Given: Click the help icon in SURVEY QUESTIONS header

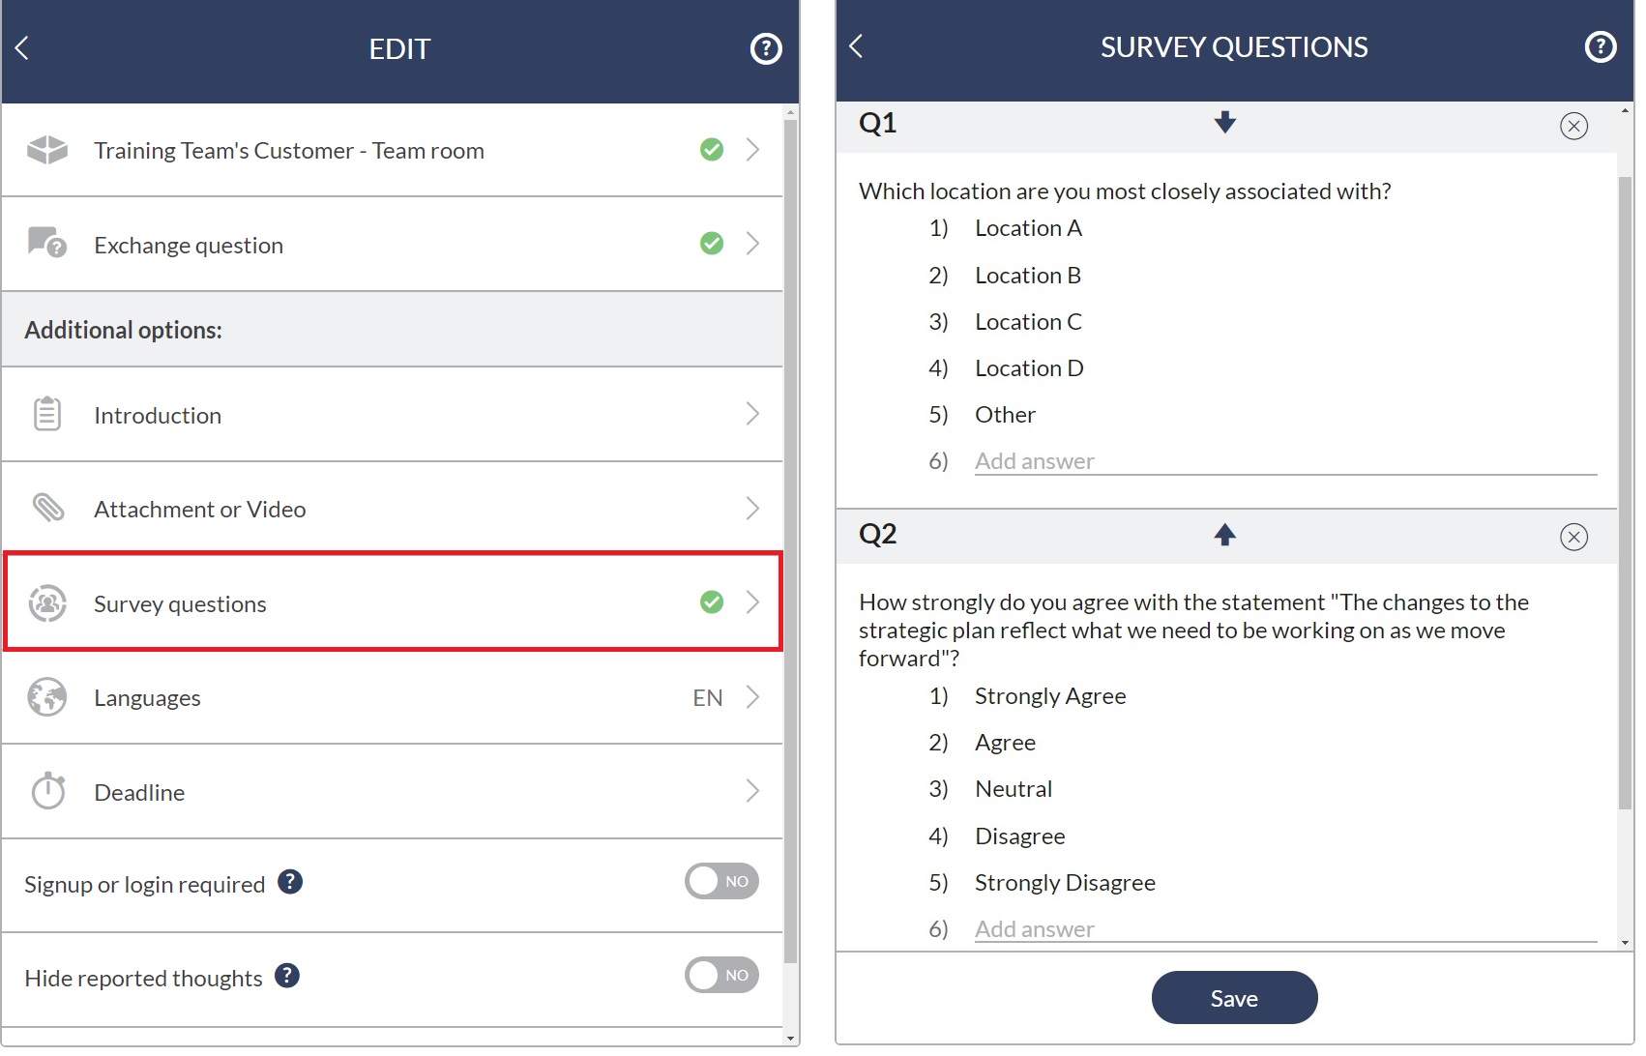Looking at the screenshot, I should tap(1601, 46).
